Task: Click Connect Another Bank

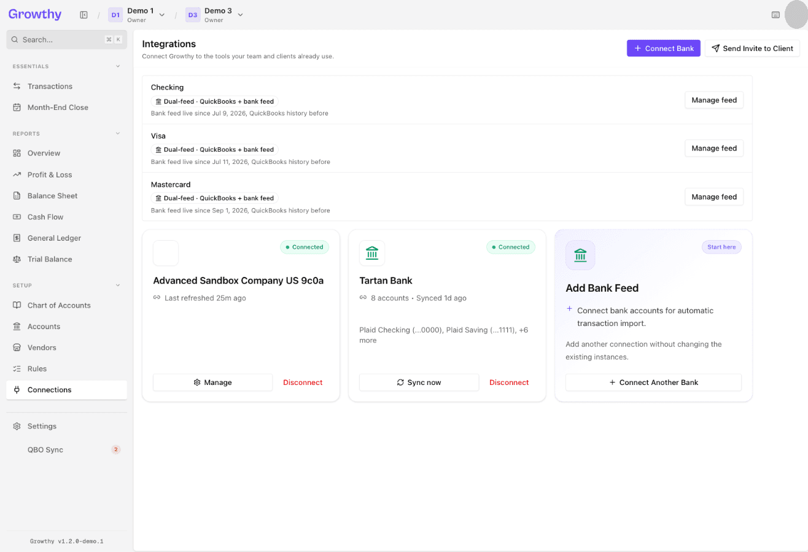Action: pos(653,383)
